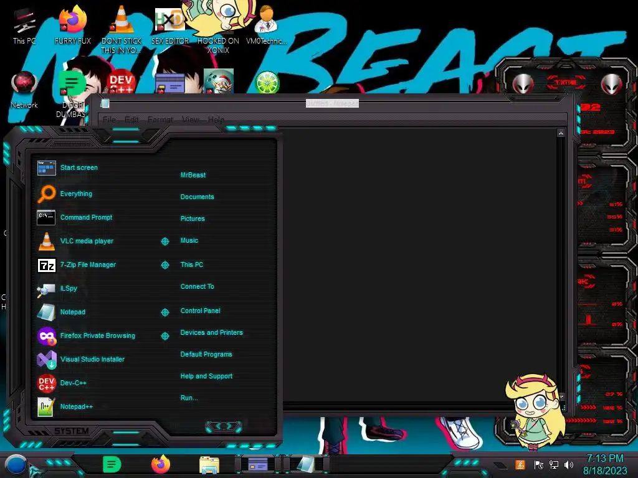Select green lime slice desktop icon

point(267,82)
